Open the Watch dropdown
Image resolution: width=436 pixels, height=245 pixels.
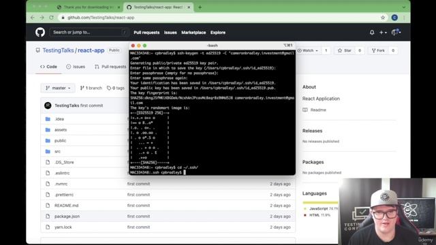[x=307, y=50]
